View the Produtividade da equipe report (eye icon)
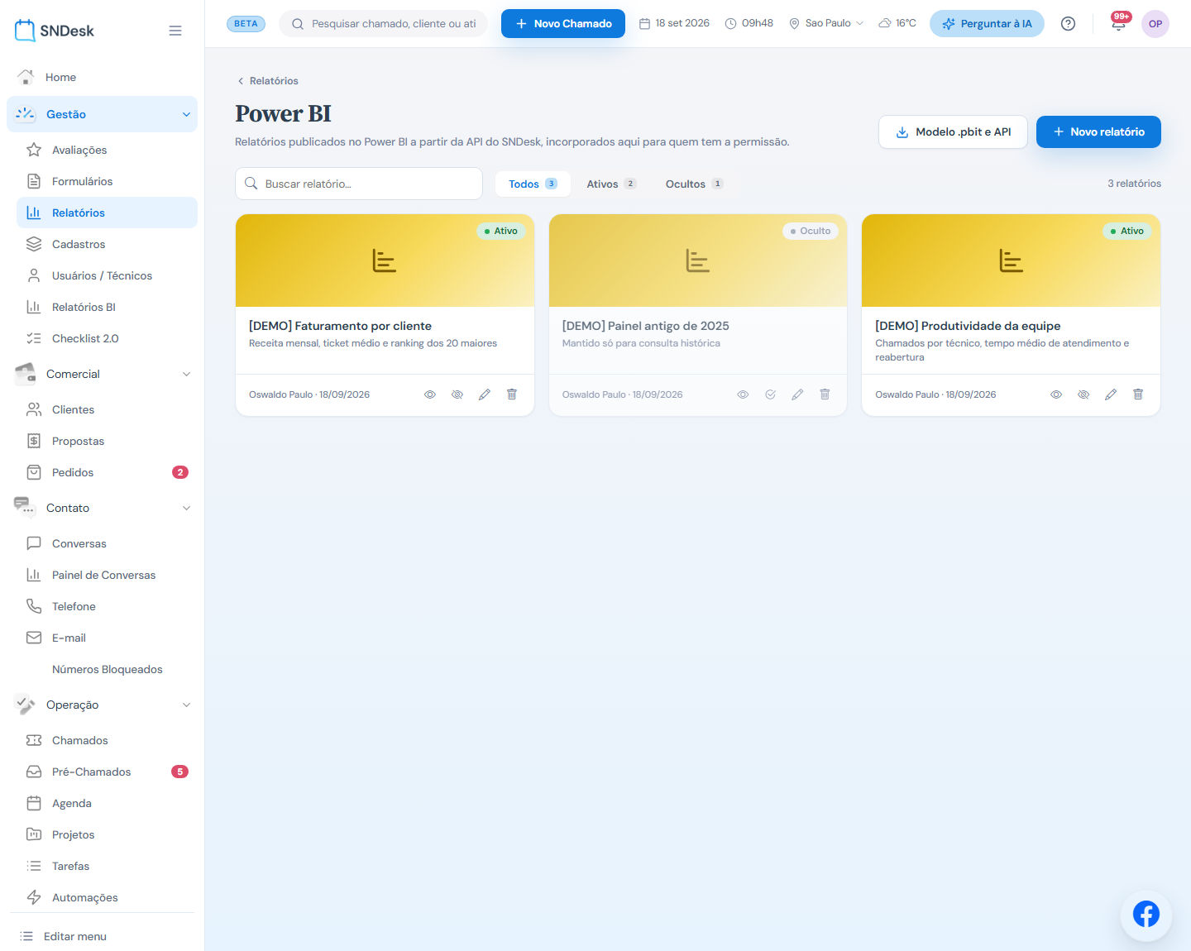Screen dimensions: 1191x951 [1056, 394]
